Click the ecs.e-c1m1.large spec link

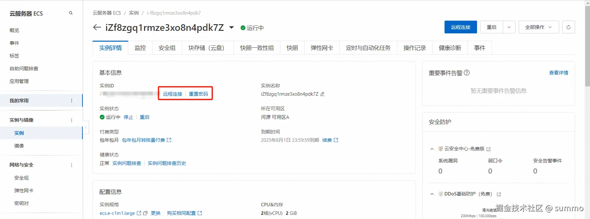click(117, 213)
